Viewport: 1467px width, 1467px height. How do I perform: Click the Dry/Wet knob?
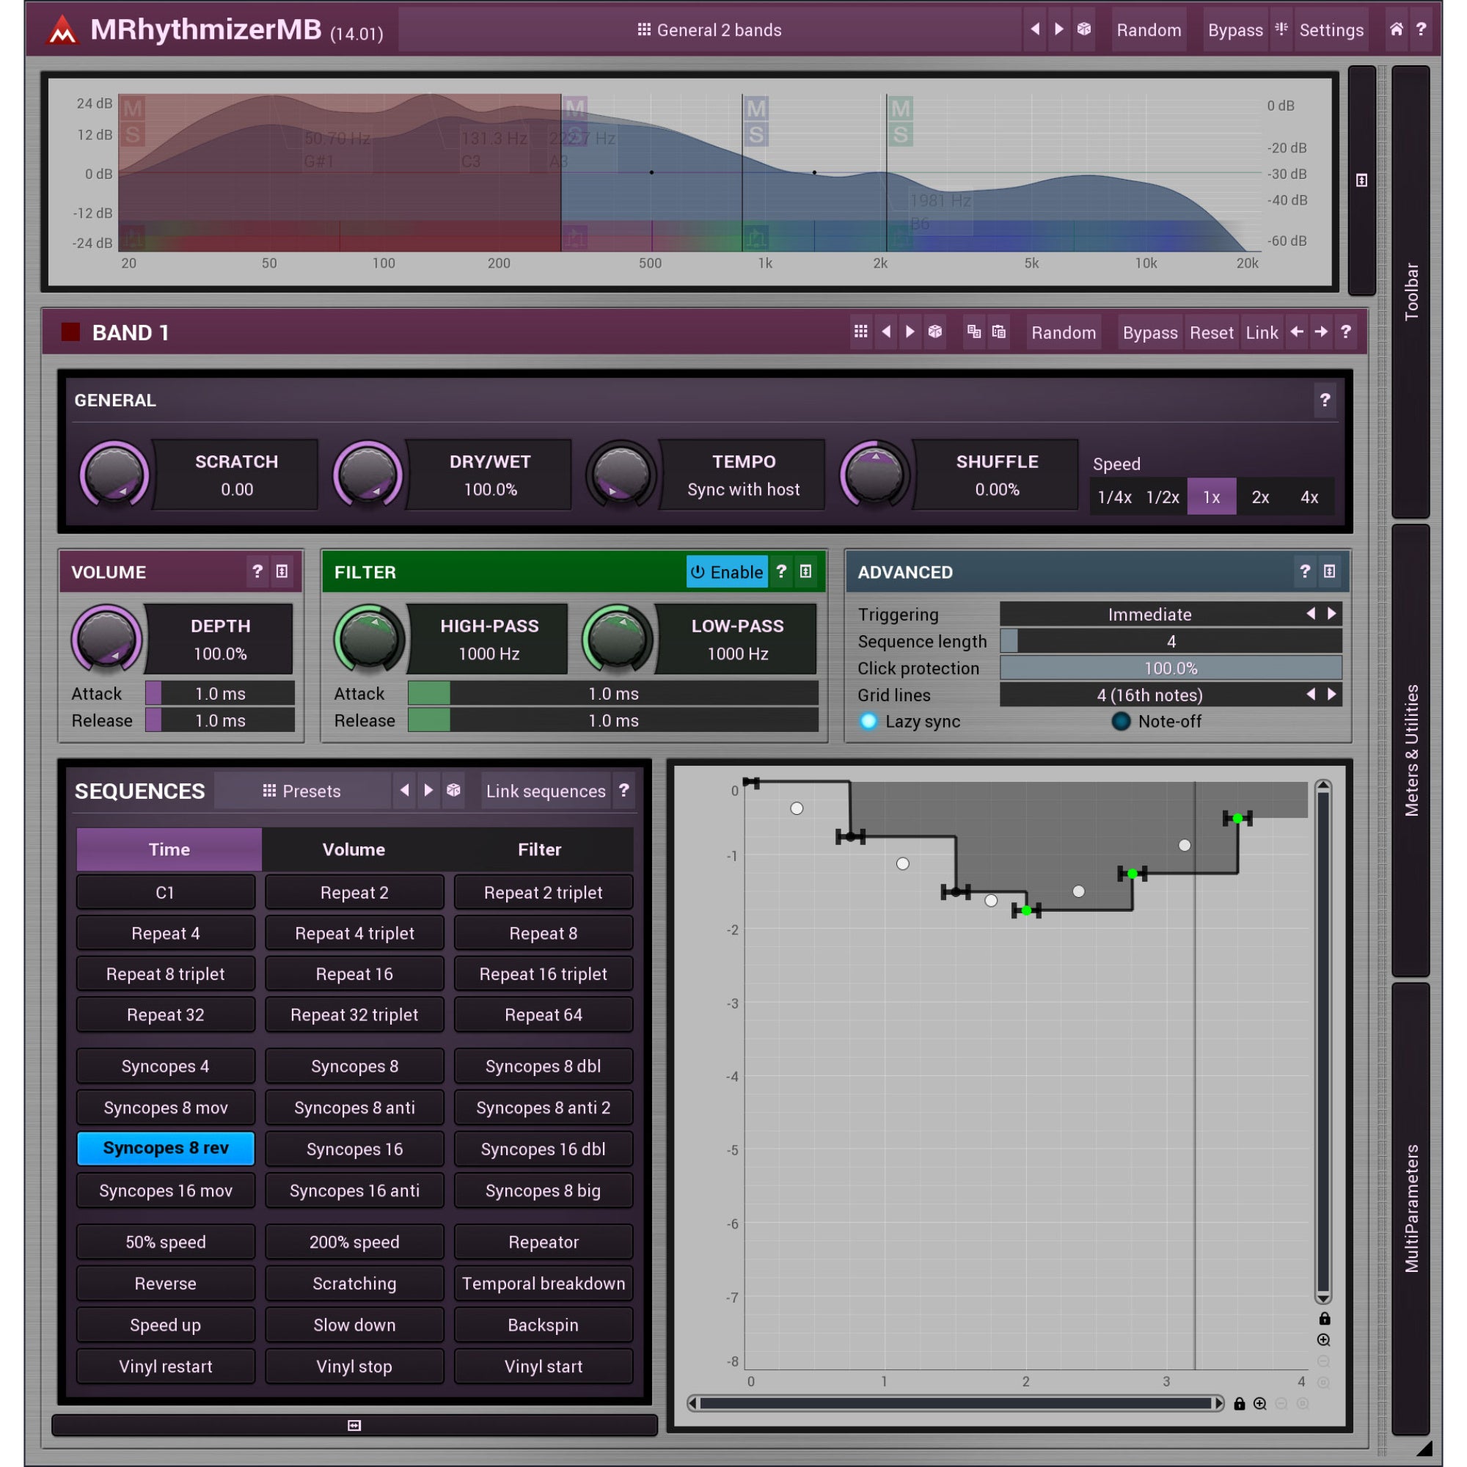[367, 474]
